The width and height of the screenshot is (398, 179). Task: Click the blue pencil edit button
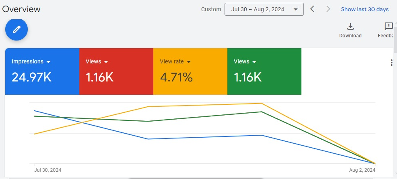click(x=16, y=30)
